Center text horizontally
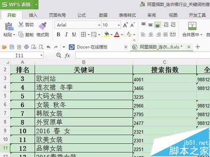This screenshot has height=157, width=210. 151,34
